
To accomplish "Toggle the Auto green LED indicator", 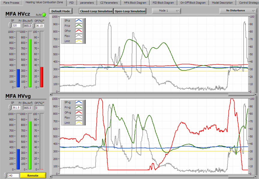I will tap(44, 14).
